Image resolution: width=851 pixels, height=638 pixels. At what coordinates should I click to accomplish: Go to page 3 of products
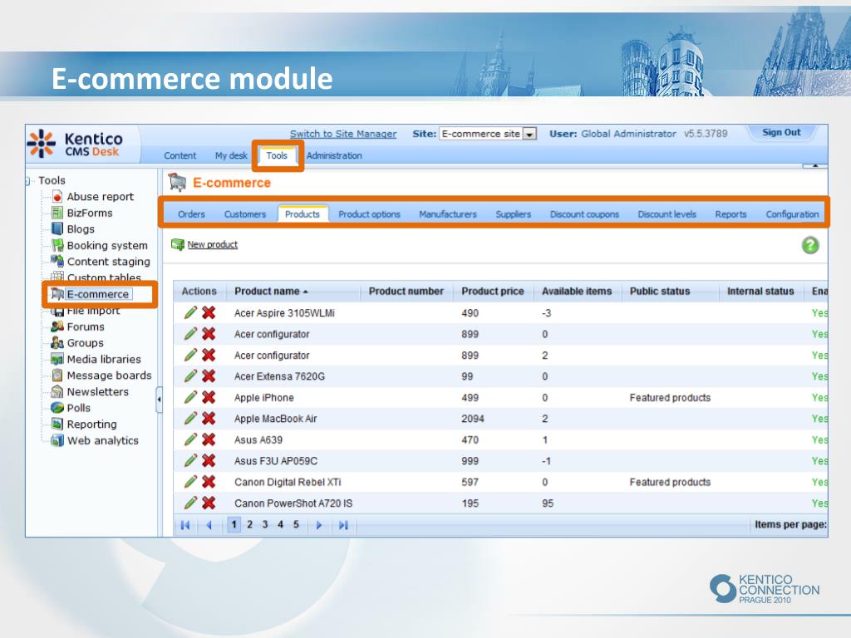[265, 525]
